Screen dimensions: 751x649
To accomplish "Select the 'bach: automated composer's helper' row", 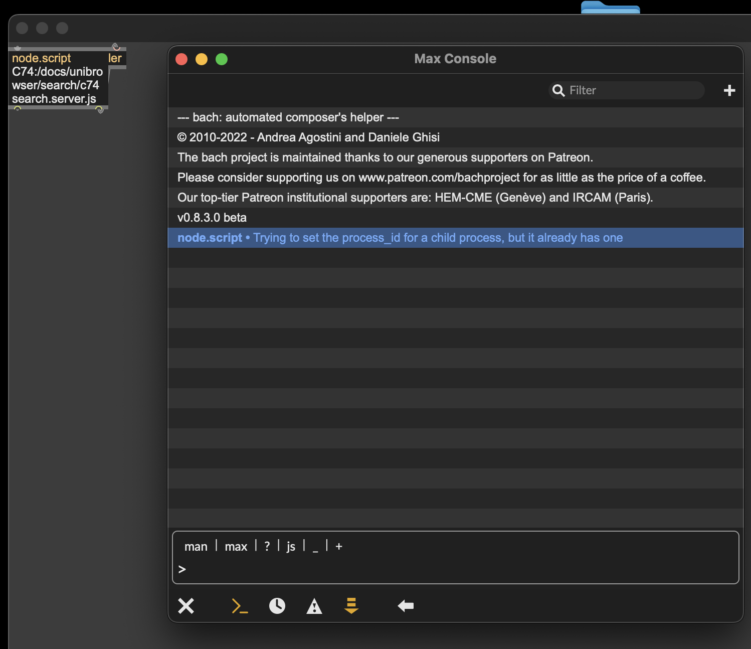I will click(456, 117).
